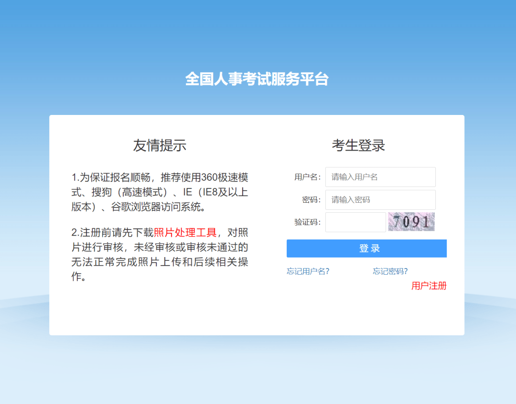Go to 用户注册 registration link
Image resolution: width=516 pixels, height=404 pixels.
click(429, 286)
